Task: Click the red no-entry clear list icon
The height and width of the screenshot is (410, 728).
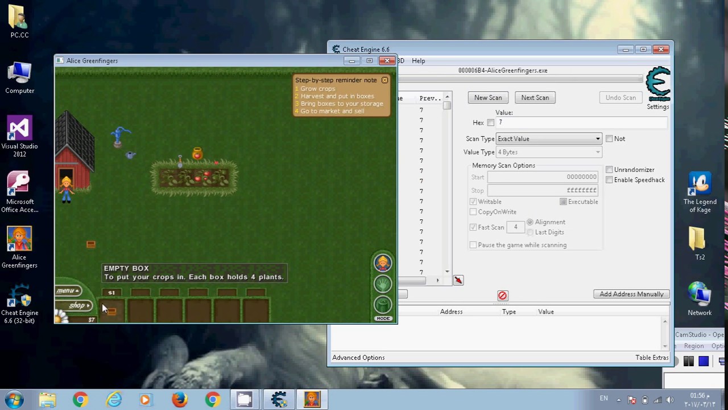Action: [502, 296]
